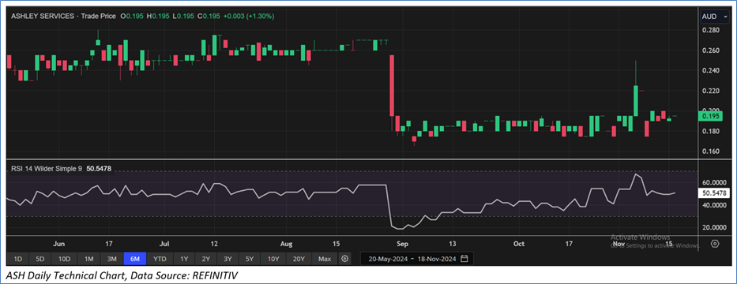Open chart settings target icon at bottom right
This screenshot has height=284, width=737.
click(x=715, y=244)
